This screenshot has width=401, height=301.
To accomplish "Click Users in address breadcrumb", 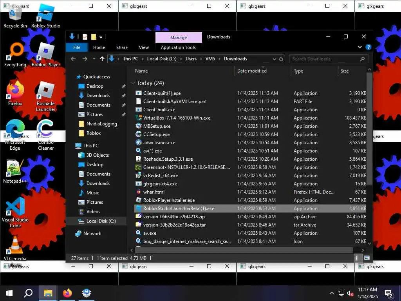I will [x=191, y=59].
